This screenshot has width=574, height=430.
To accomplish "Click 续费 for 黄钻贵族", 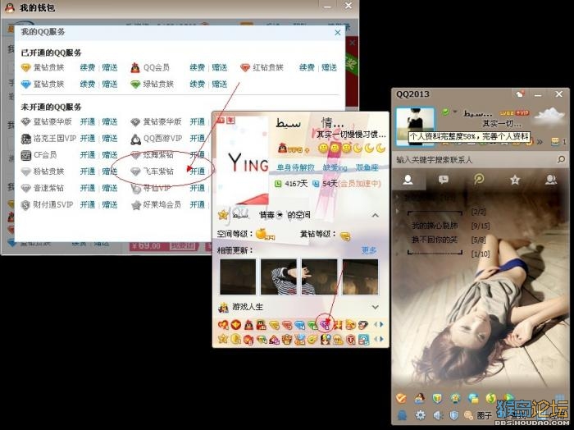I will [x=88, y=68].
